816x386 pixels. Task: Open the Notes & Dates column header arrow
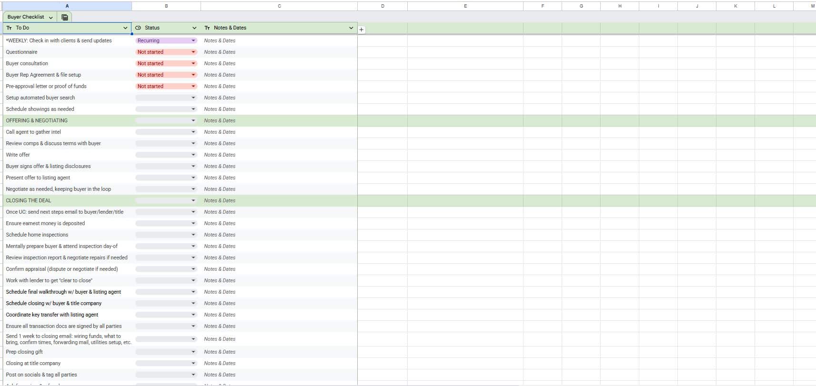[x=351, y=28]
